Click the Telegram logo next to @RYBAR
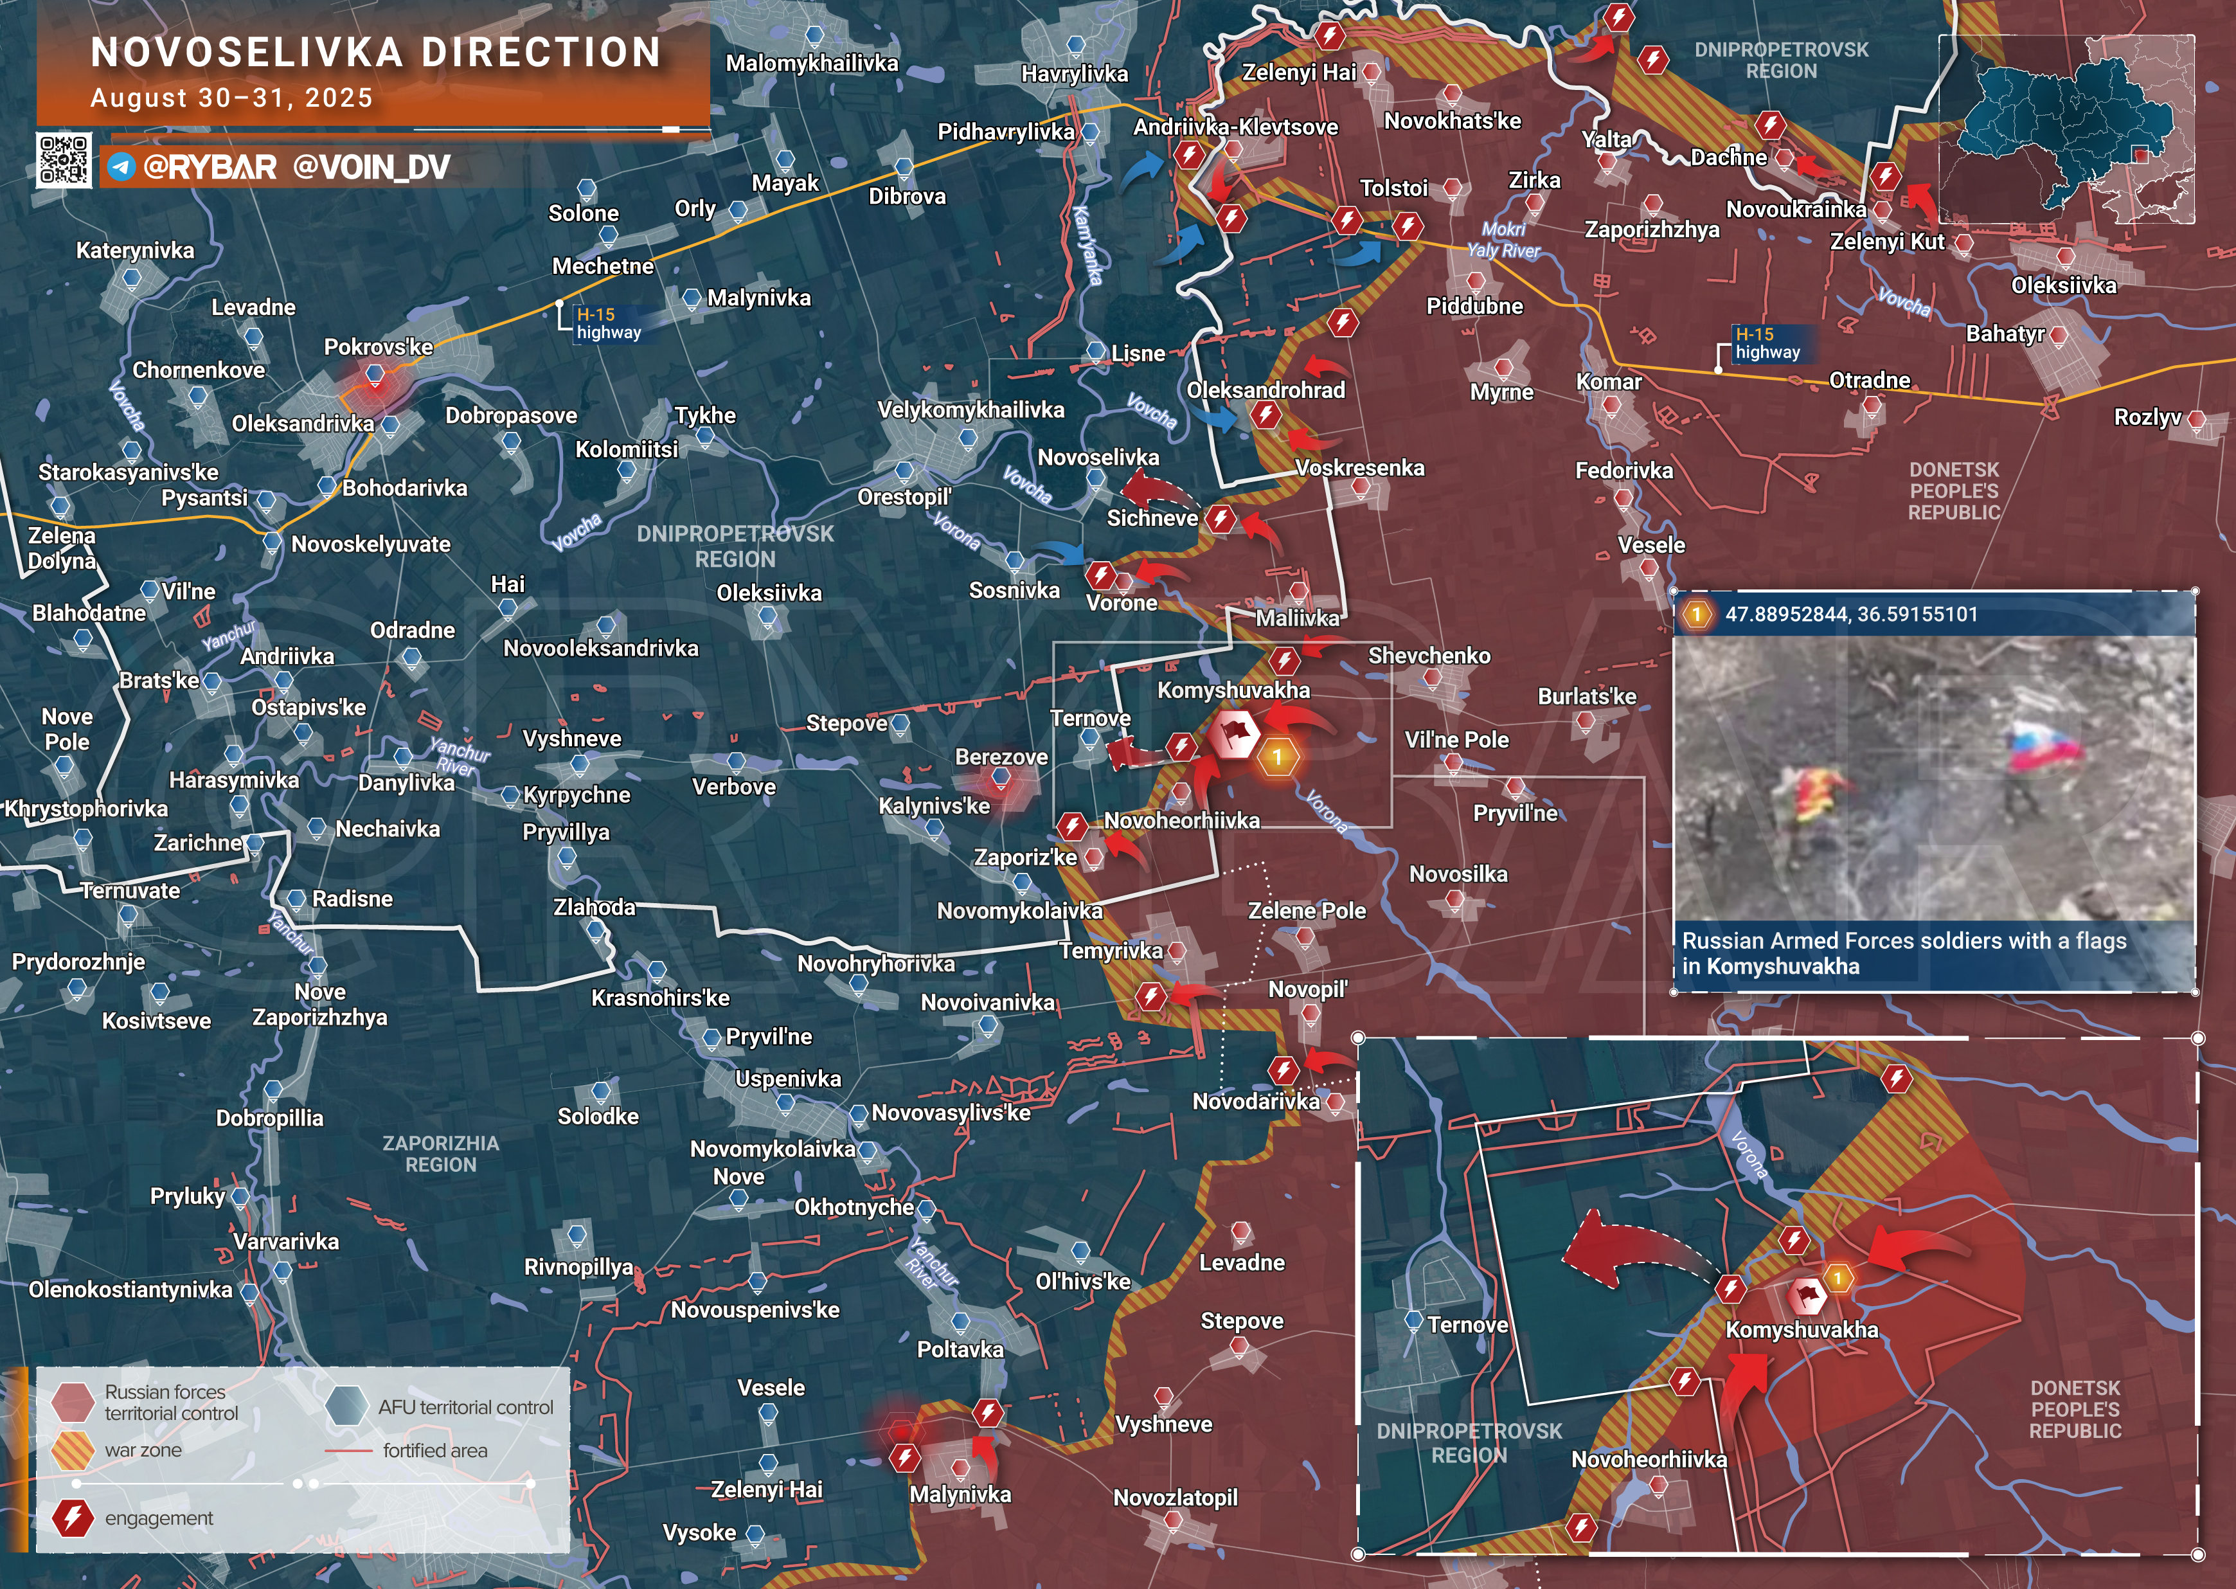The image size is (2236, 1589). (x=120, y=166)
